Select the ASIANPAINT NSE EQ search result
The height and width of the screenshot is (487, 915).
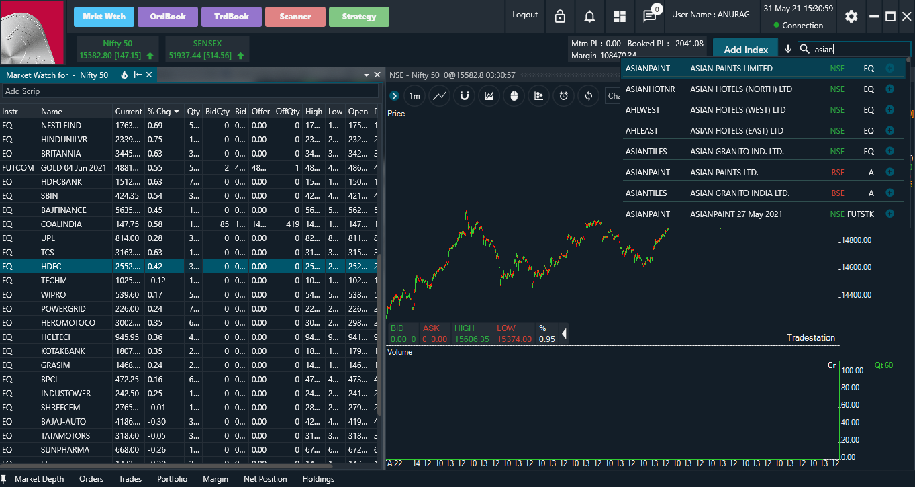coord(762,68)
